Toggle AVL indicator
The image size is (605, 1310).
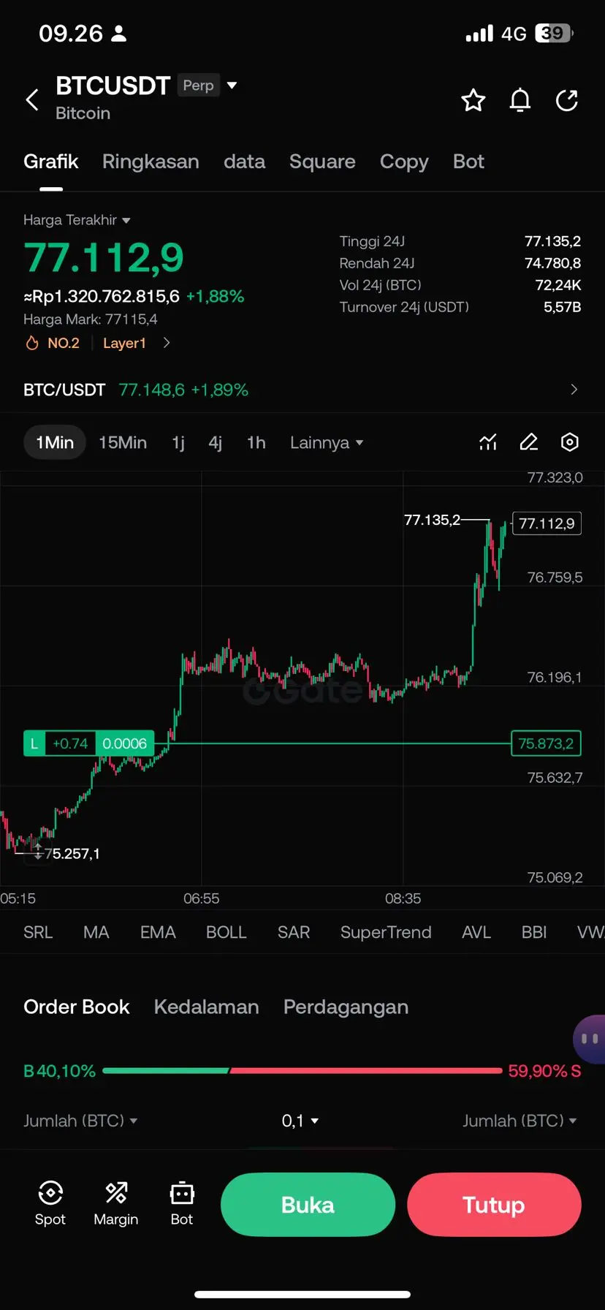tap(476, 932)
